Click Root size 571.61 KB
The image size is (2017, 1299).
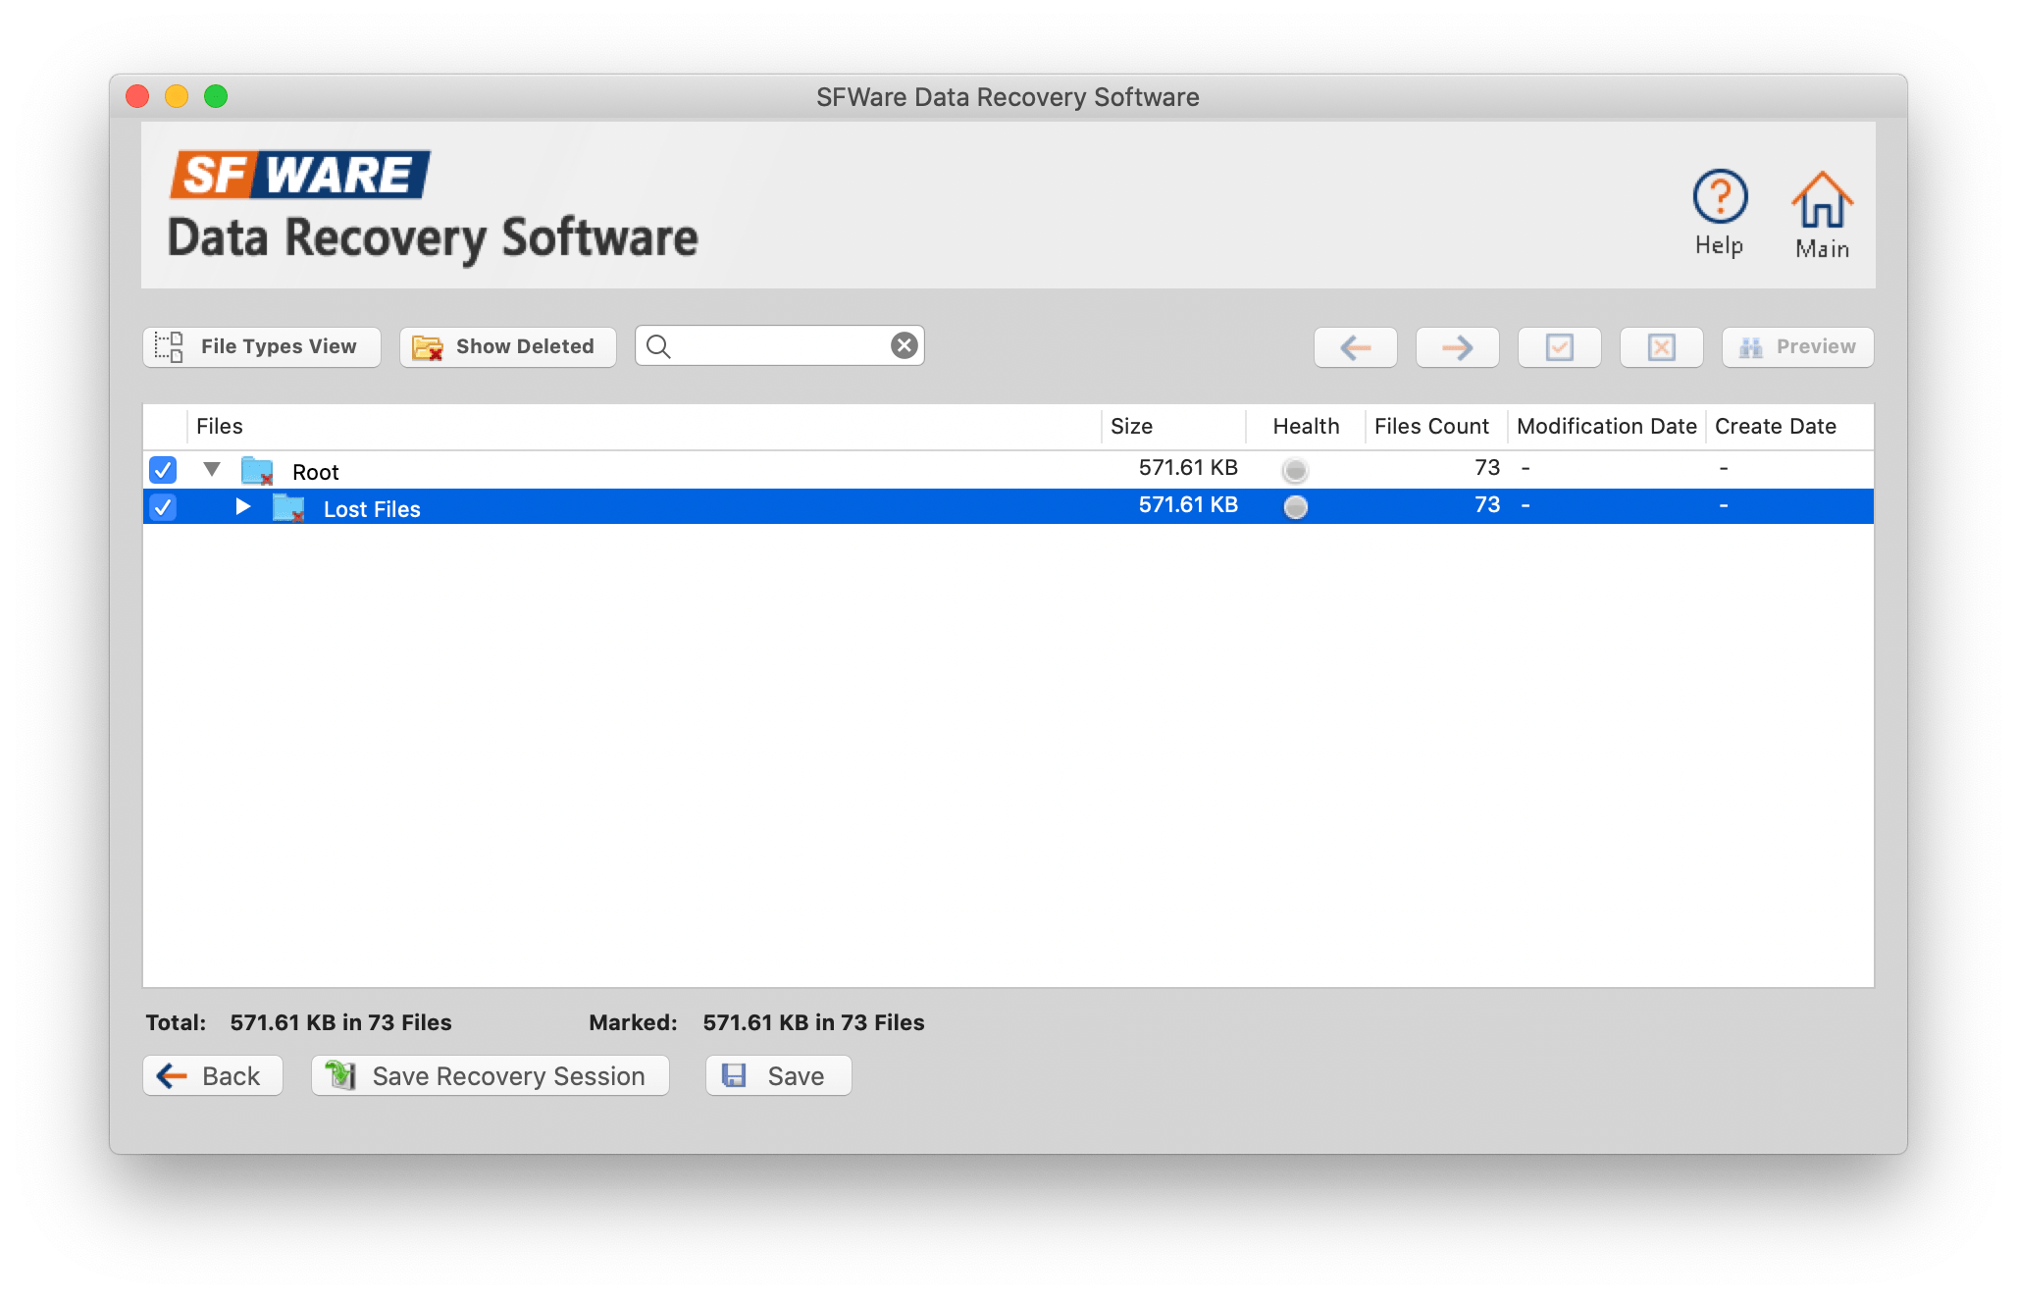click(1188, 468)
